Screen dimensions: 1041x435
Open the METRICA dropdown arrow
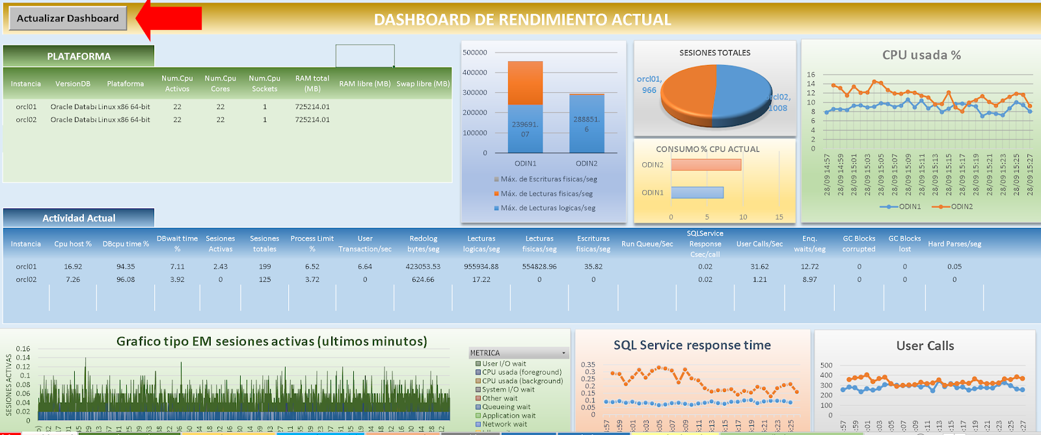[x=563, y=353]
